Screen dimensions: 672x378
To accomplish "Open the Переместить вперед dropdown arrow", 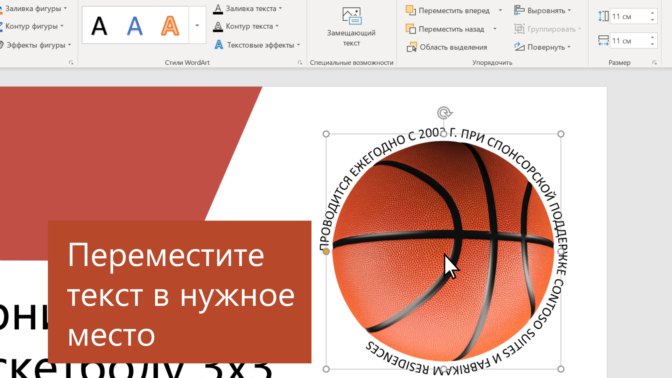I will click(500, 10).
